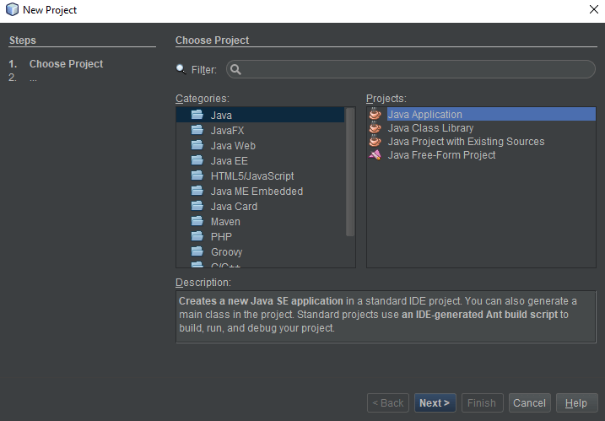Viewport: 605px width, 421px height.
Task: Select the PHP category
Action: tap(260, 236)
